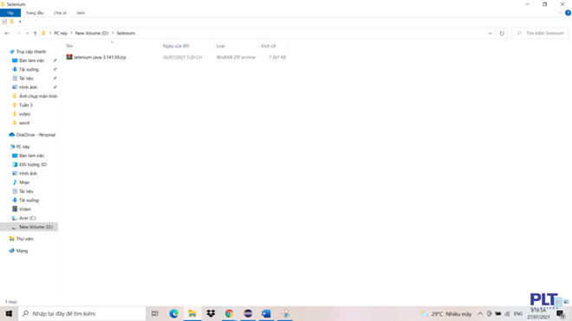Expand the ribbon with the chevron

560,13
